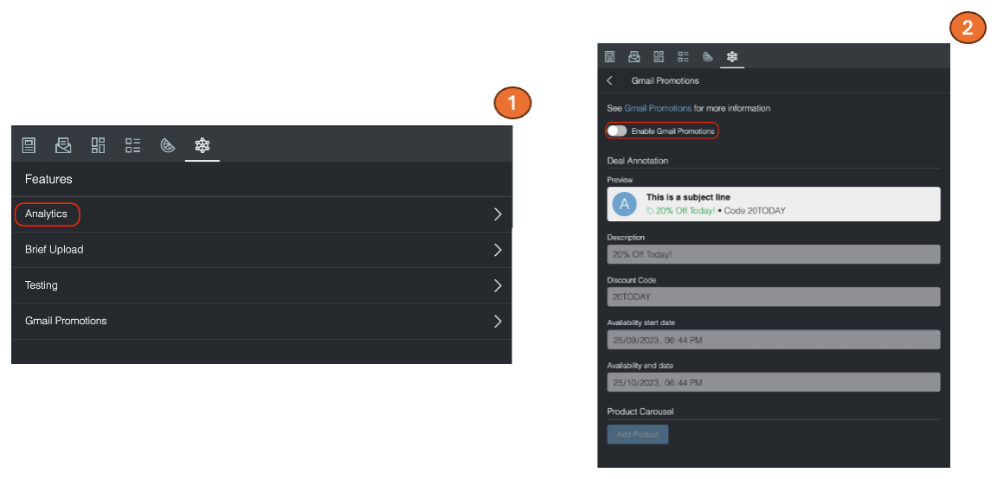This screenshot has height=479, width=997.
Task: Click the checklist icon above the Gmail Promotions header
Action: [x=684, y=57]
